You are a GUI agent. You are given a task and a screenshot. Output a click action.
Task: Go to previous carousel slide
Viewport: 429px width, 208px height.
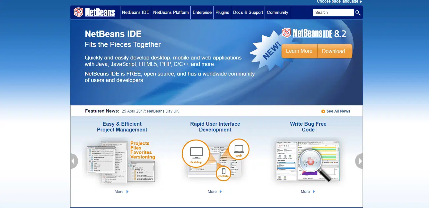click(x=74, y=161)
